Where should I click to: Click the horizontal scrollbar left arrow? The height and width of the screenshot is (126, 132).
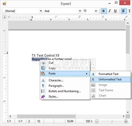(x=10, y=116)
